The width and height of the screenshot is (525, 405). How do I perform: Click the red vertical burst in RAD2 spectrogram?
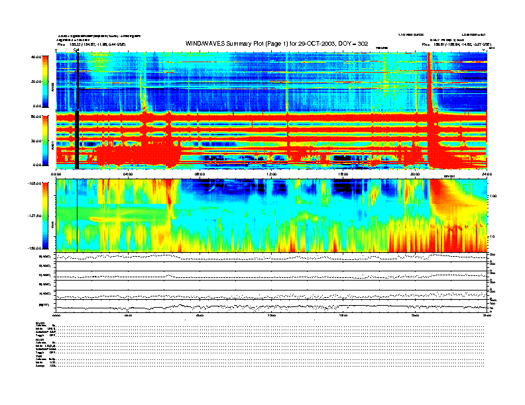tap(430, 81)
